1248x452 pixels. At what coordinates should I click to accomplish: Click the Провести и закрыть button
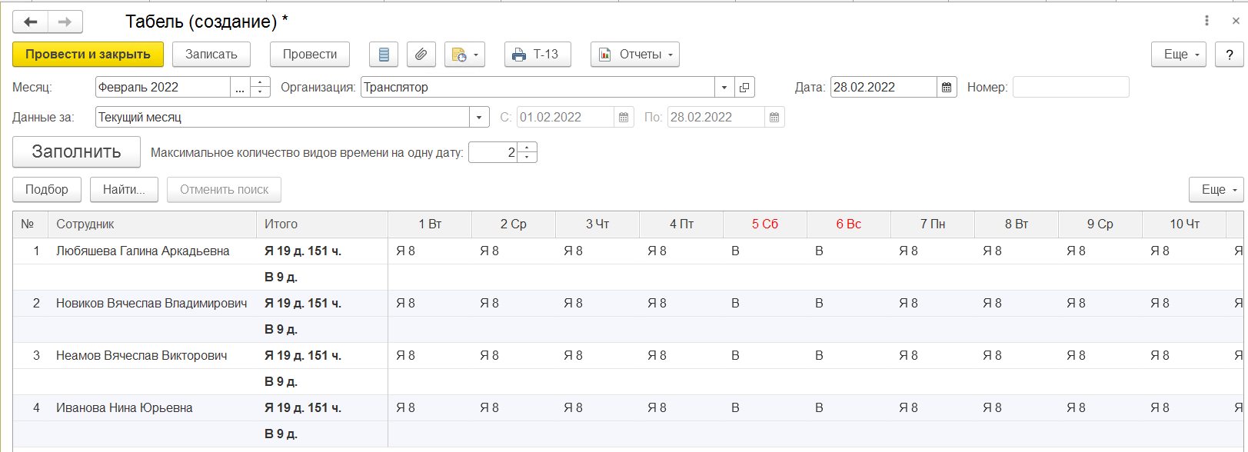[88, 55]
